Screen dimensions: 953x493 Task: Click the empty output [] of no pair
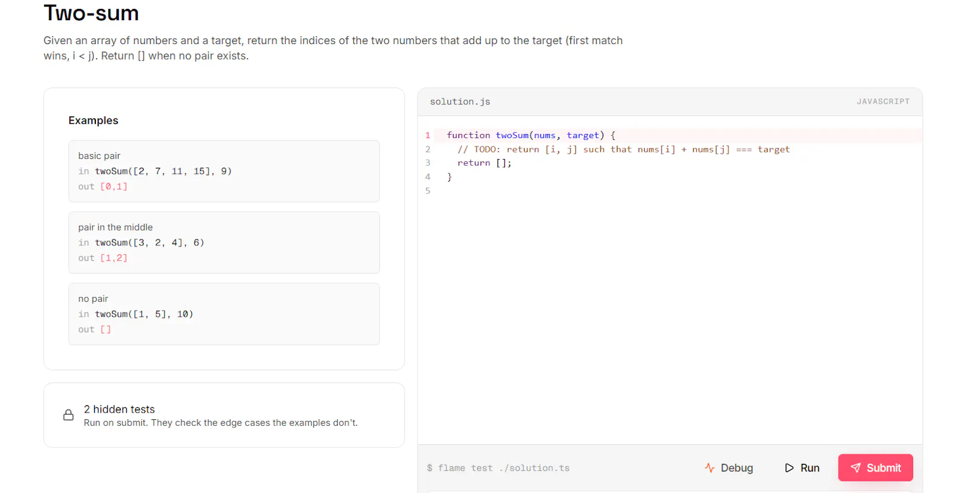click(x=105, y=330)
